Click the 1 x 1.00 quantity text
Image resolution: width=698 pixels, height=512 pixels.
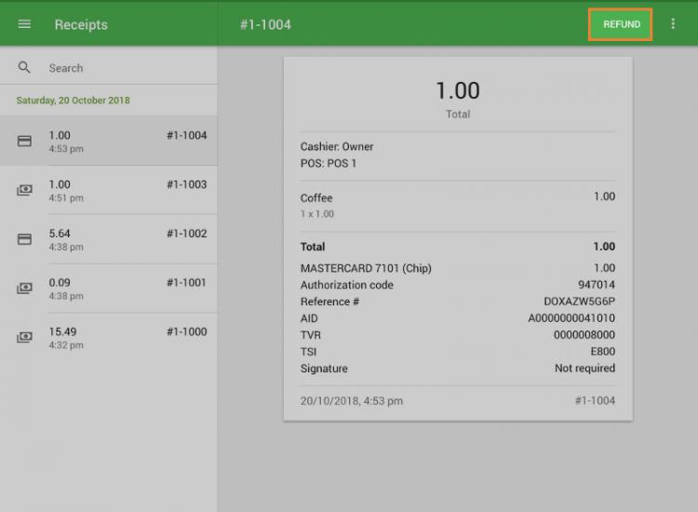point(317,214)
